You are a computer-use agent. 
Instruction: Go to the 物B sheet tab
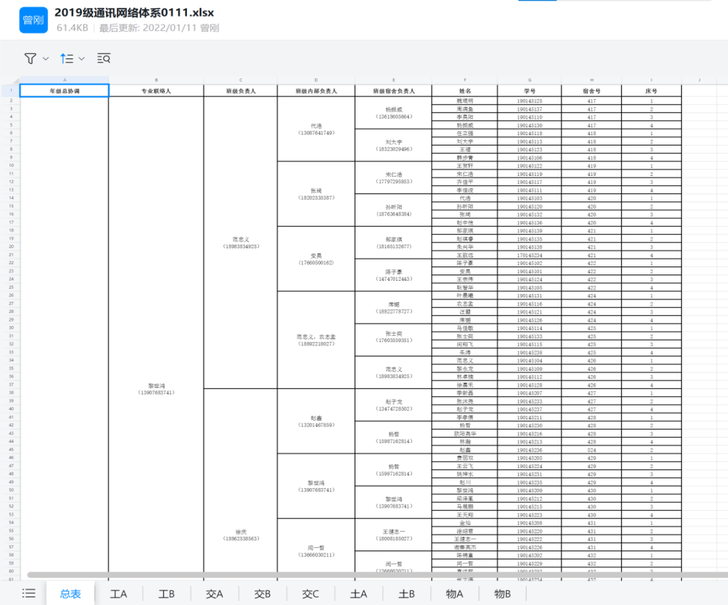[502, 594]
